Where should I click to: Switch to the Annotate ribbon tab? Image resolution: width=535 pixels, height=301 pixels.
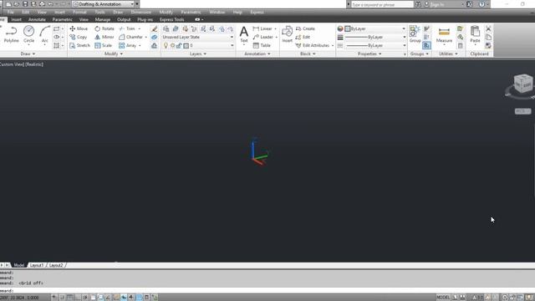click(x=37, y=19)
